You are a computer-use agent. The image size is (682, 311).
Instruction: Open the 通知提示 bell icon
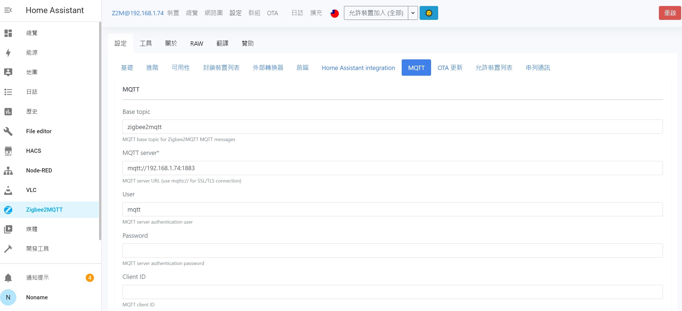(x=8, y=278)
